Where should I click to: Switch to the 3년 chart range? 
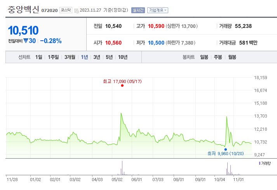point(97,57)
